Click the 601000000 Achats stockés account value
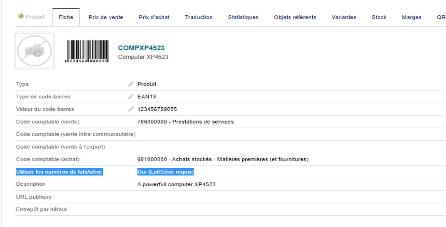The height and width of the screenshot is (227, 446). click(223, 160)
